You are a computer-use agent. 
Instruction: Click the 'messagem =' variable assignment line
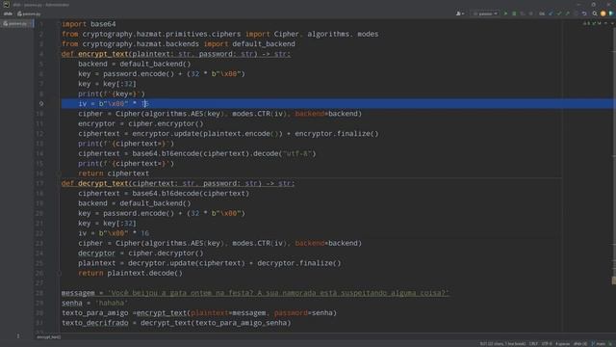point(255,293)
